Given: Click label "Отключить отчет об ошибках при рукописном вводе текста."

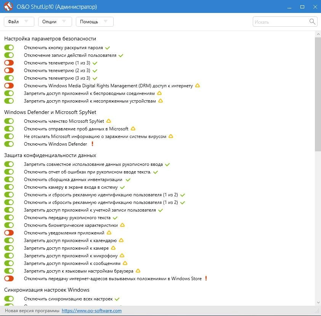Looking at the screenshot, I should click(87, 172).
